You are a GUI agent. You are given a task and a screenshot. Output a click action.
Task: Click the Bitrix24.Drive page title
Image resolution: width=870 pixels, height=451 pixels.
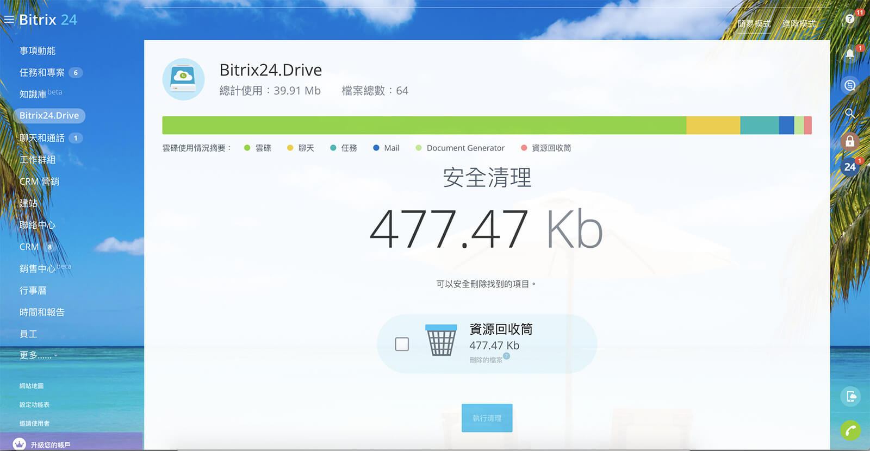[x=271, y=70]
